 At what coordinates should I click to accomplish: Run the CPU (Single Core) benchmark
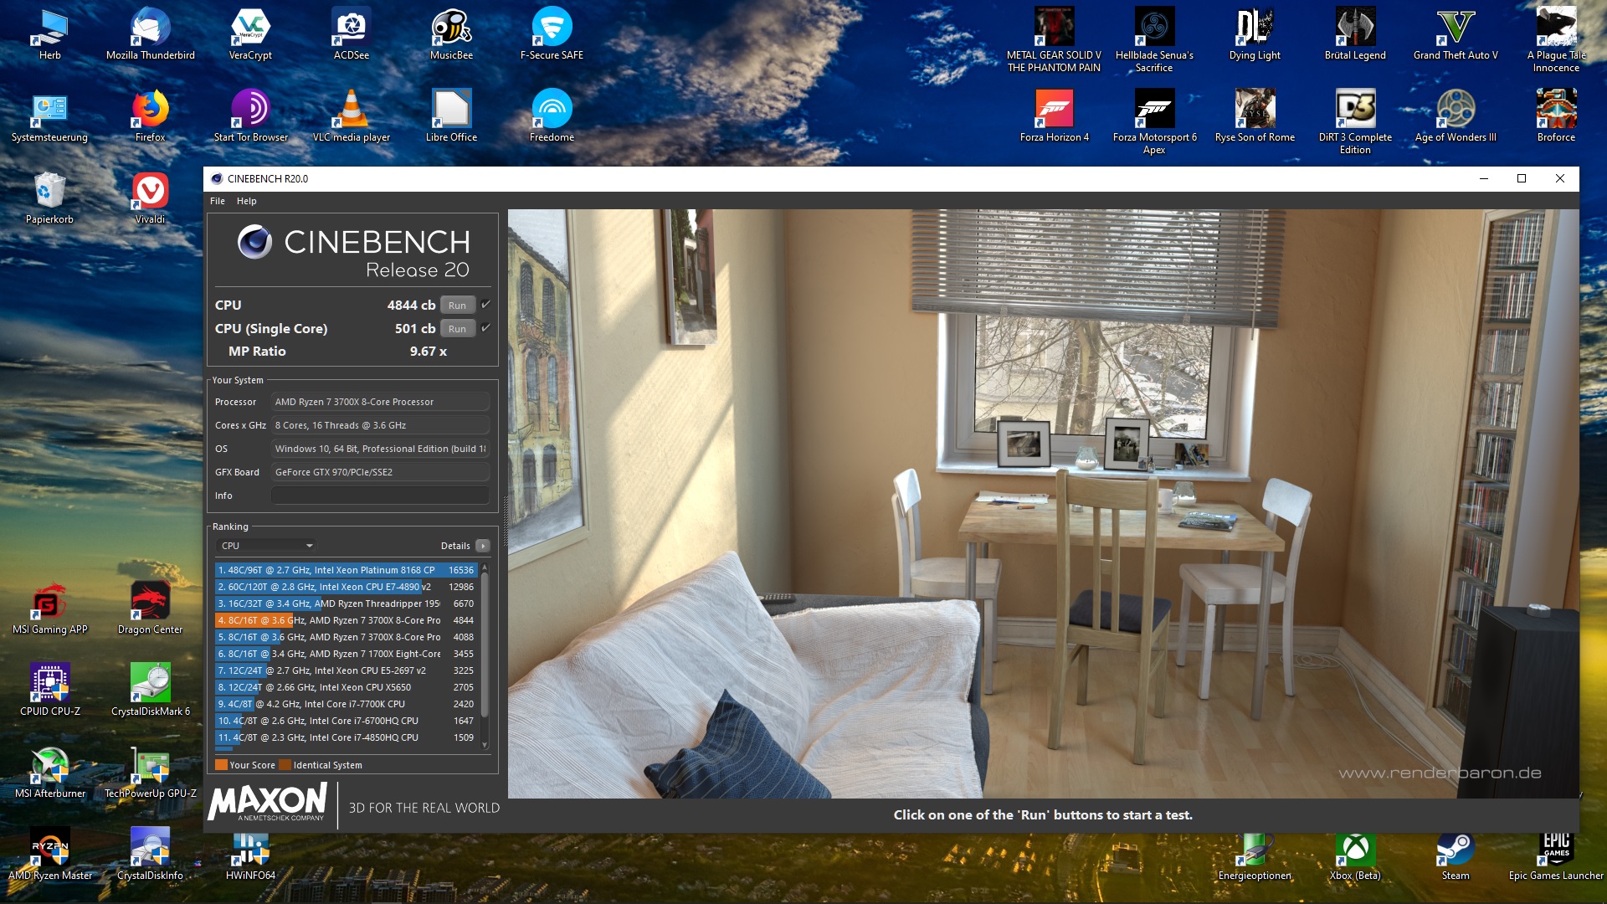tap(457, 329)
